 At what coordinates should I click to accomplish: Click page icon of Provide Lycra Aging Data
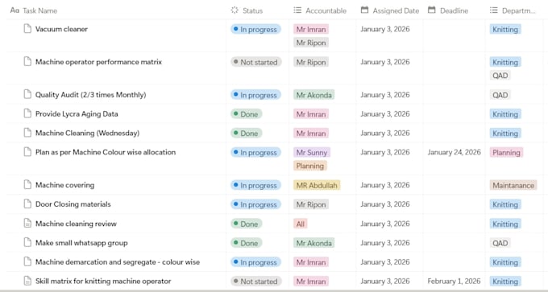(x=27, y=113)
